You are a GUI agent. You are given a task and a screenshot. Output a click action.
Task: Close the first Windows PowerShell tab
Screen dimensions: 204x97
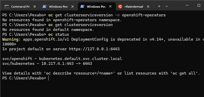click(x=72, y=6)
